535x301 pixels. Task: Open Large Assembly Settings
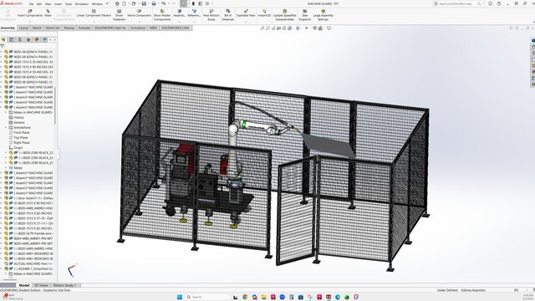click(323, 15)
